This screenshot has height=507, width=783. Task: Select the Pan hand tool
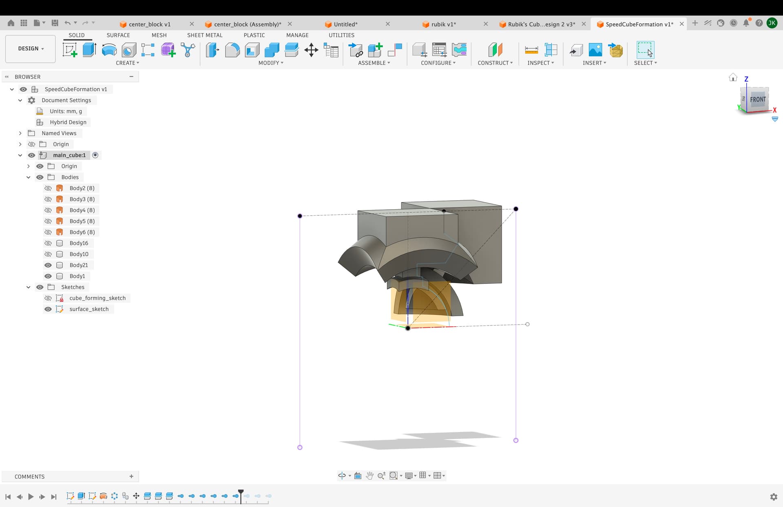point(369,475)
